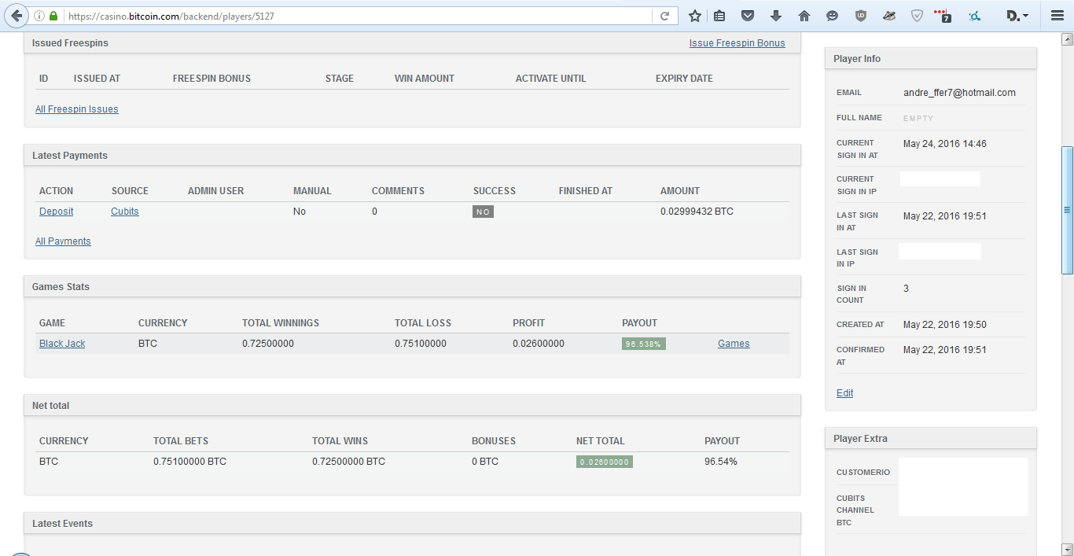Click the blue network node extension icon
The image size is (1074, 556).
(974, 16)
